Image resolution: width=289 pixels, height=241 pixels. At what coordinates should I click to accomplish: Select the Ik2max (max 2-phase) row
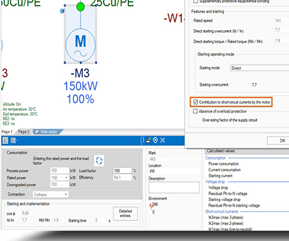point(226,224)
